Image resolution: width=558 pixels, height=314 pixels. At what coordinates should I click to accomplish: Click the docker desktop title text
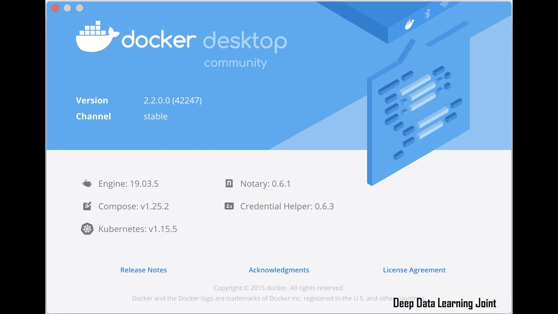[204, 41]
